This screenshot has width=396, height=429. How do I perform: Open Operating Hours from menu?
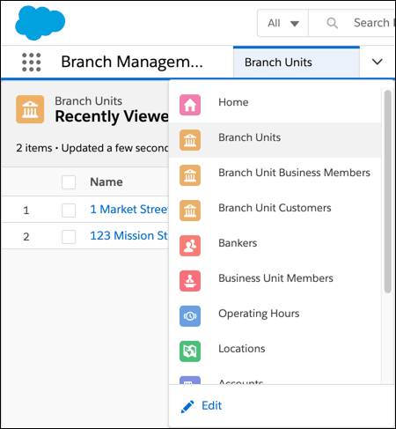click(x=275, y=316)
